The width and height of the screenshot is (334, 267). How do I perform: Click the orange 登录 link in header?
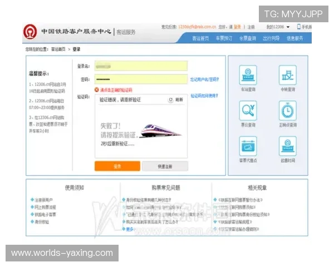(237, 27)
